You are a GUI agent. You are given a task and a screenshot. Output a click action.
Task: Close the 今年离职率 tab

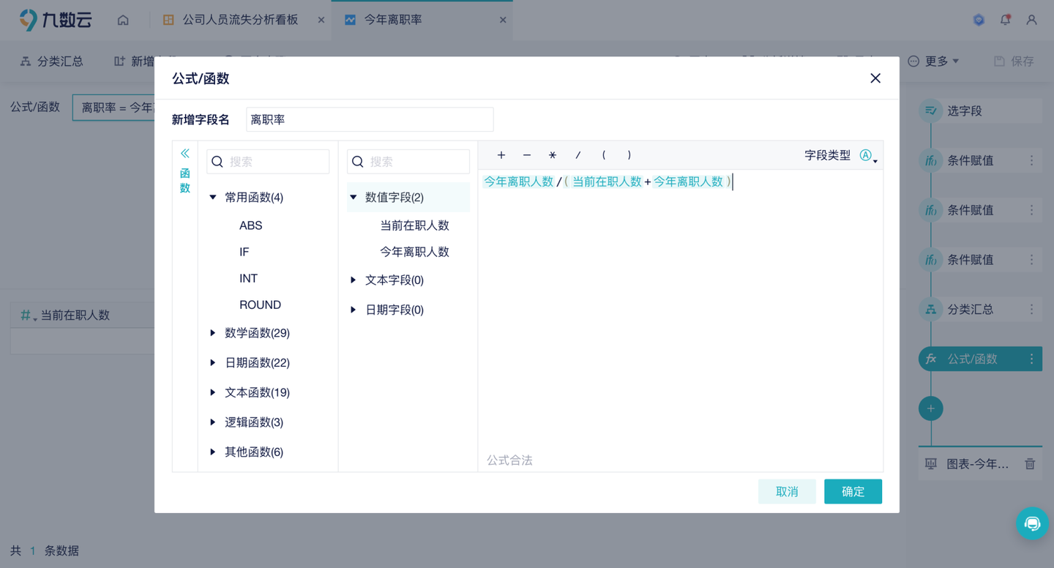503,20
